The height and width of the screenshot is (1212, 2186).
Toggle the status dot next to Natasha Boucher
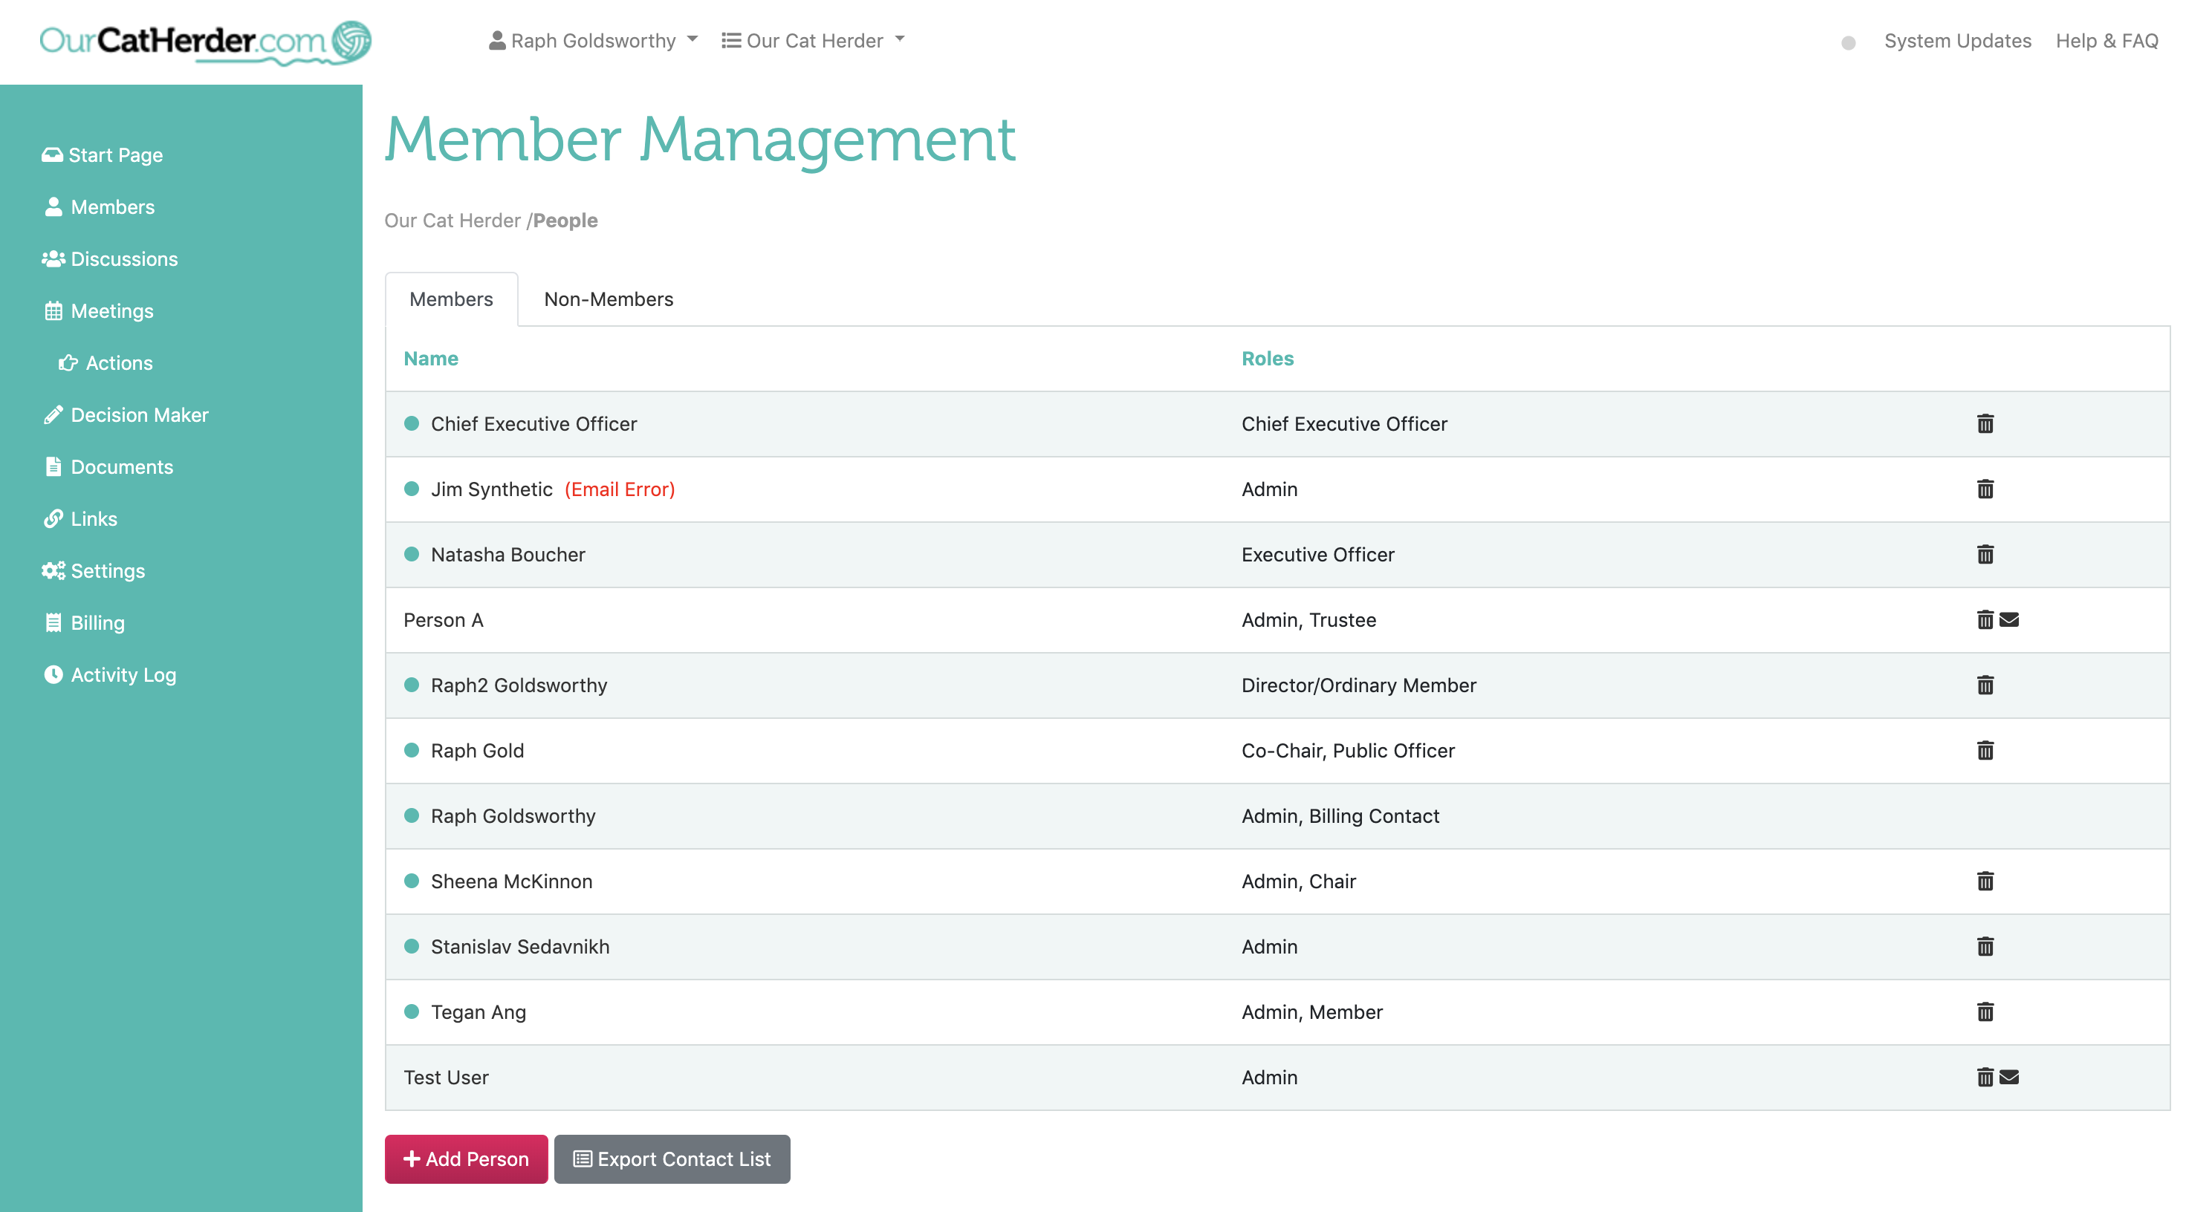pyautogui.click(x=412, y=554)
